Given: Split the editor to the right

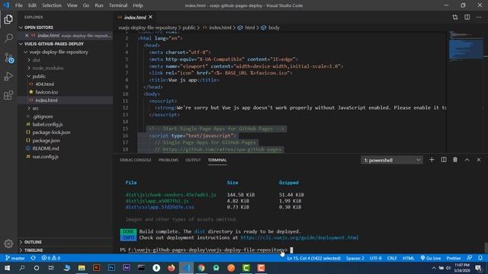Looking at the screenshot, I should (x=467, y=17).
